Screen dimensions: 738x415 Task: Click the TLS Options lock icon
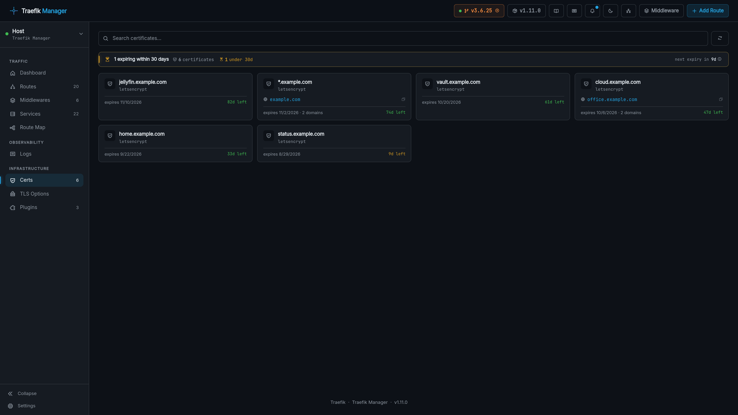point(13,194)
